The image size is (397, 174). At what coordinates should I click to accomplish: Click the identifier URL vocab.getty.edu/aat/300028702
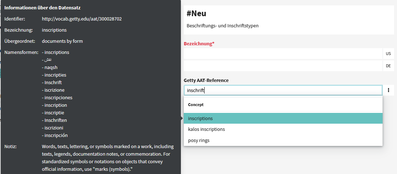[x=82, y=19]
